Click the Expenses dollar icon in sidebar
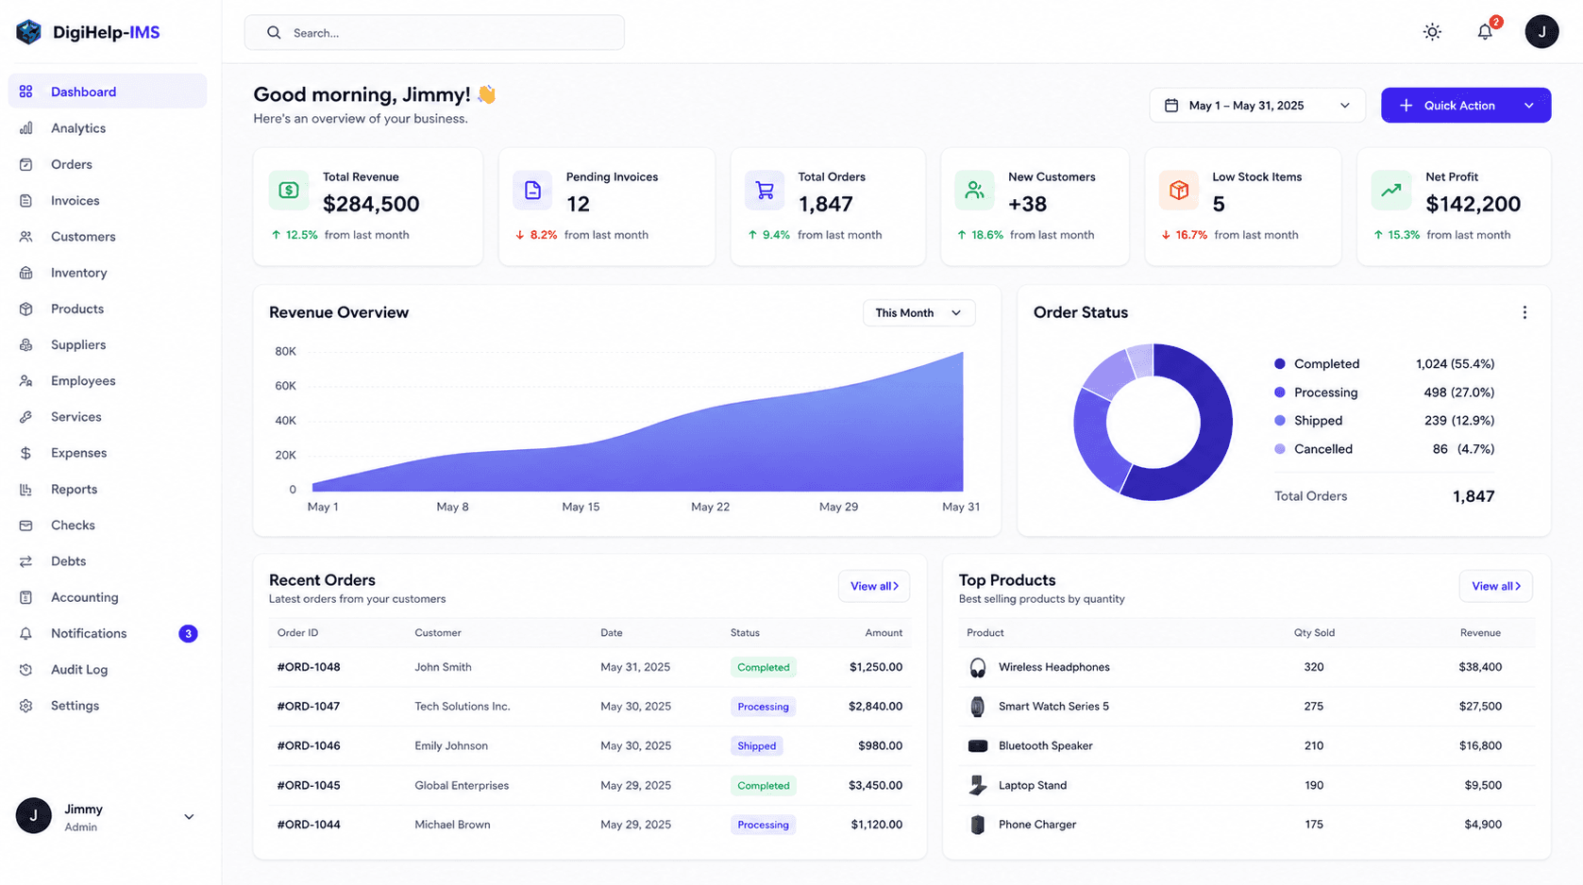 (26, 453)
